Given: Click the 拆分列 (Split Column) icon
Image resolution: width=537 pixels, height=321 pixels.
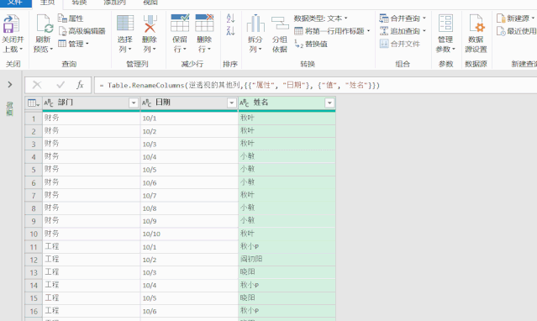Looking at the screenshot, I should point(255,24).
